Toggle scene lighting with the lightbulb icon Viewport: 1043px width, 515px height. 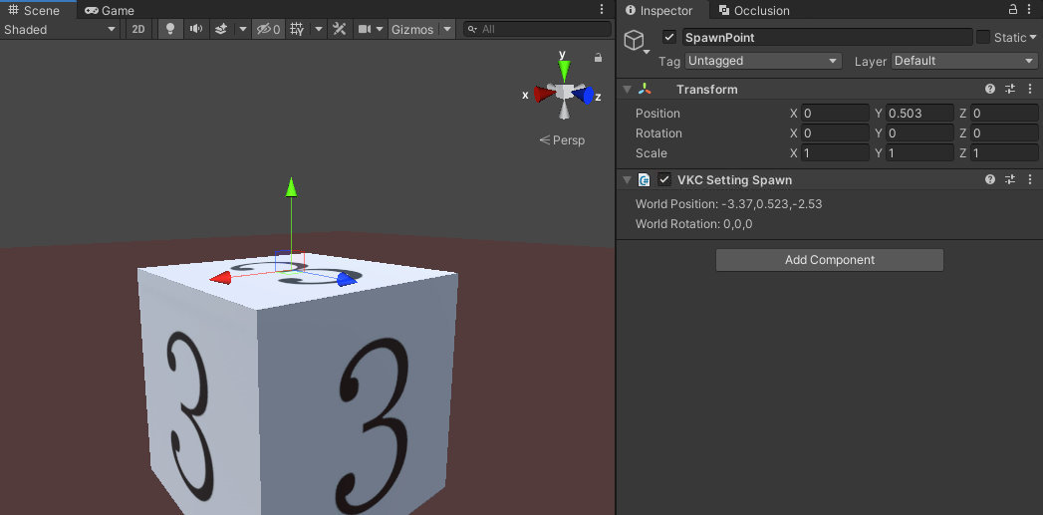170,29
